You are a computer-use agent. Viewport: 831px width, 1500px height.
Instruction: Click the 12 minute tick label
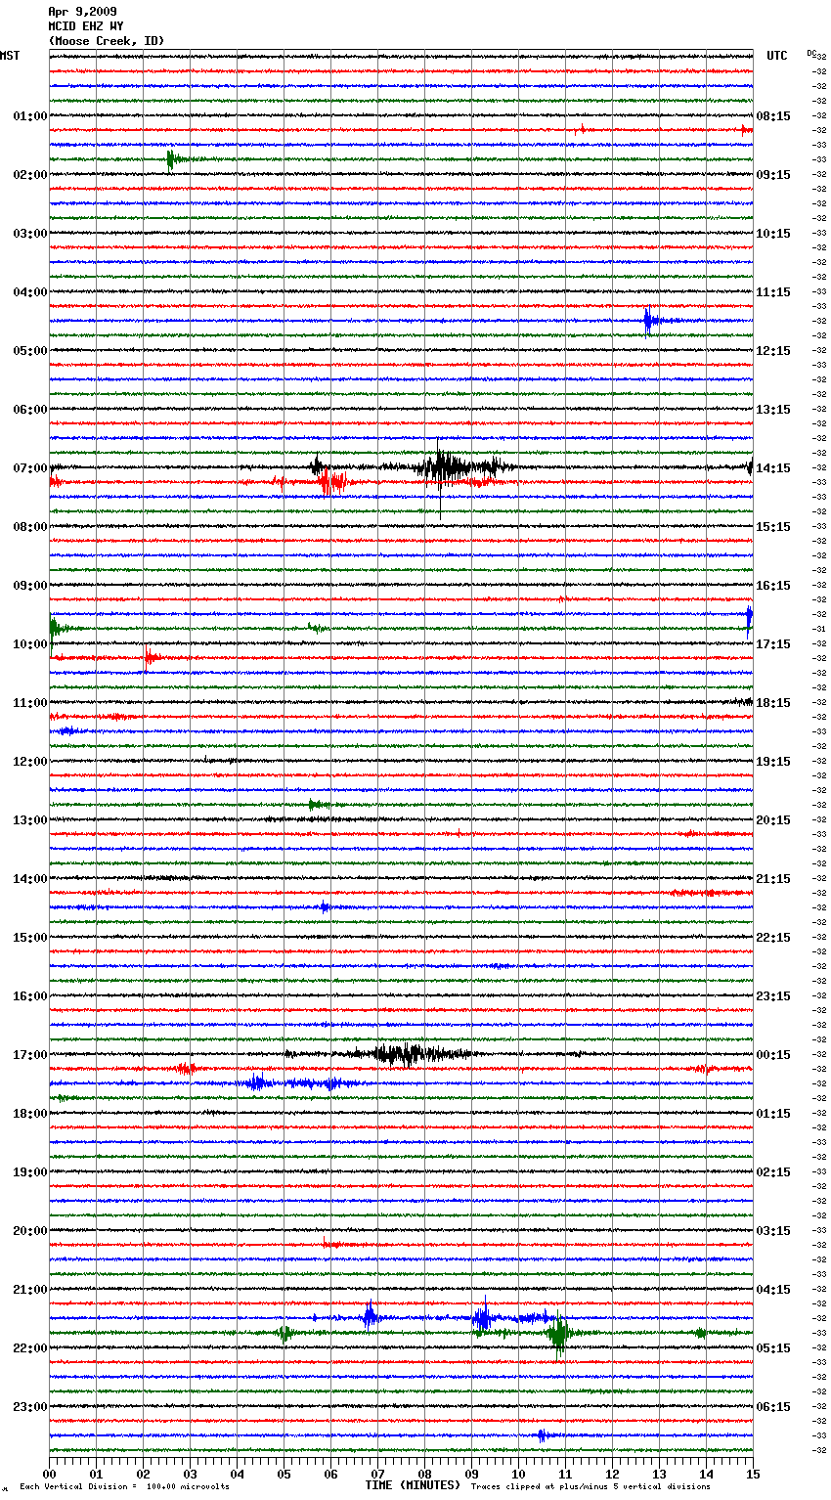pos(612,1474)
